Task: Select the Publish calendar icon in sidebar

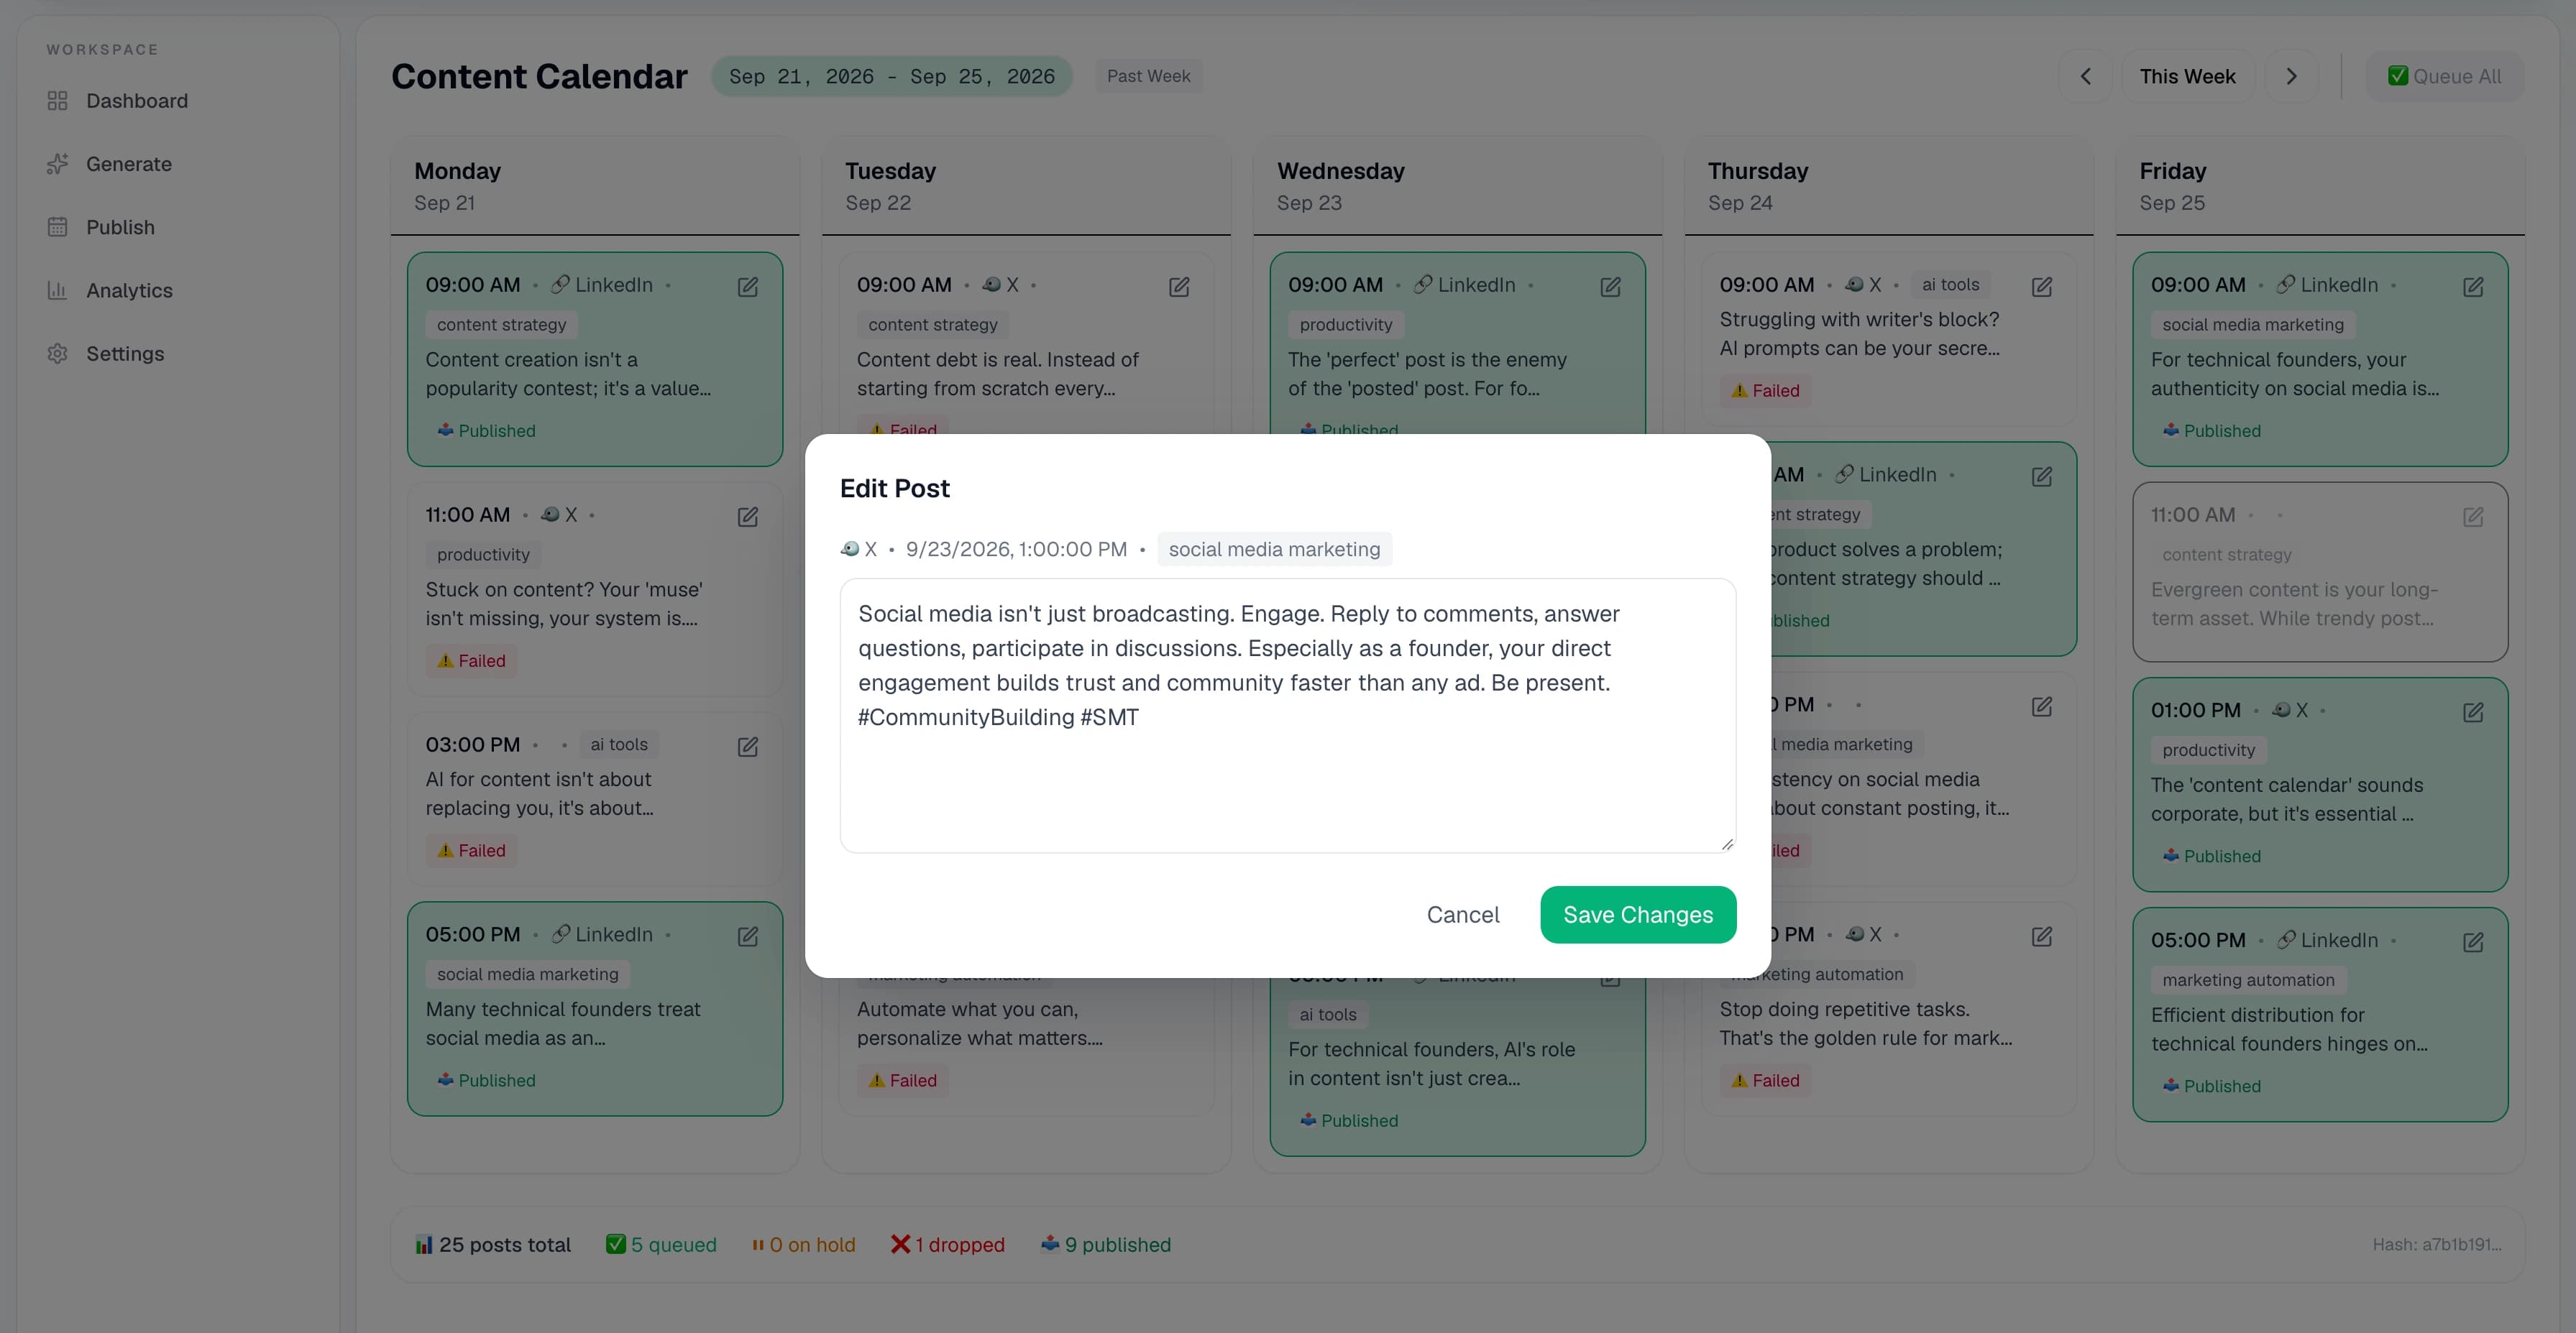Action: tap(58, 227)
